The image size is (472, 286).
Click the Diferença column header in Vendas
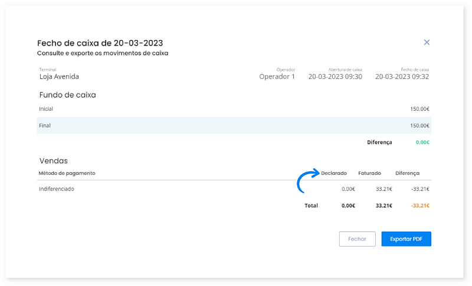click(407, 173)
